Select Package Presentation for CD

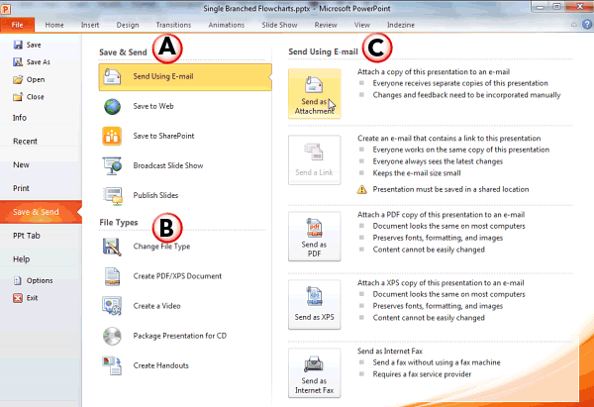click(x=184, y=336)
